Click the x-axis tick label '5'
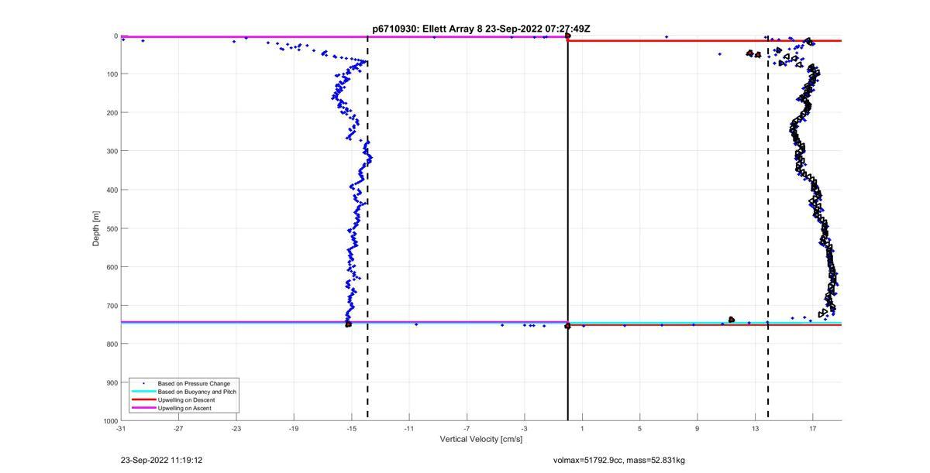Viewport: 930px width, 473px height. coord(639,428)
